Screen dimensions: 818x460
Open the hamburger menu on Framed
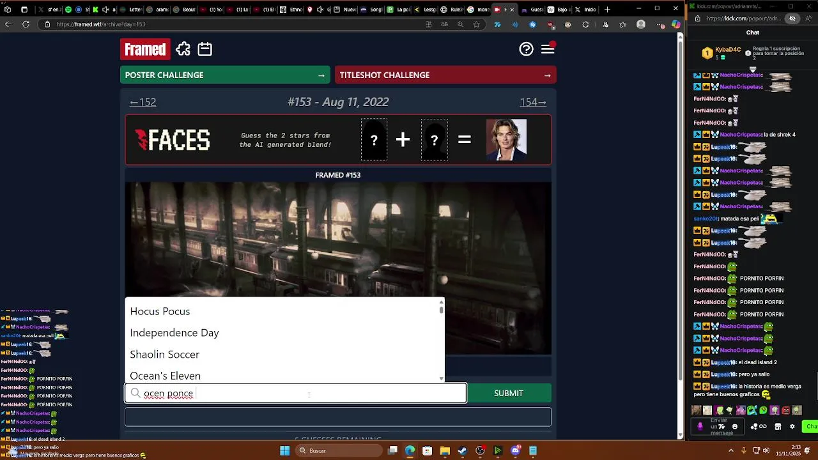tap(548, 49)
